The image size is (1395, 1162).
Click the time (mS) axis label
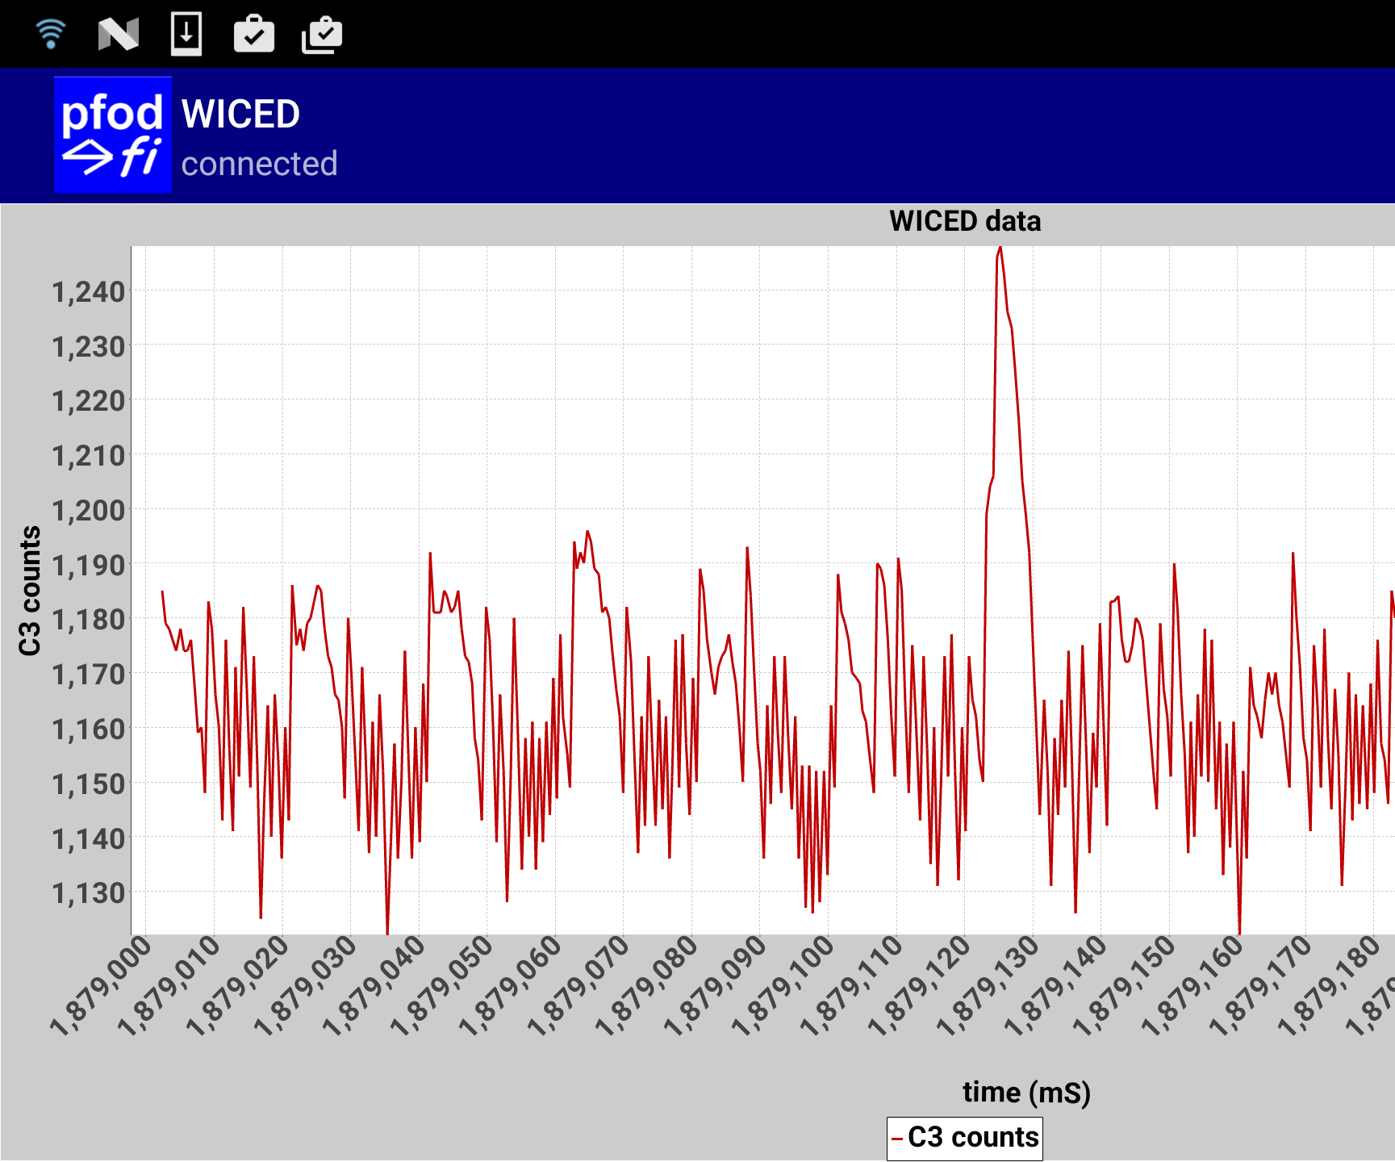point(1026,1093)
